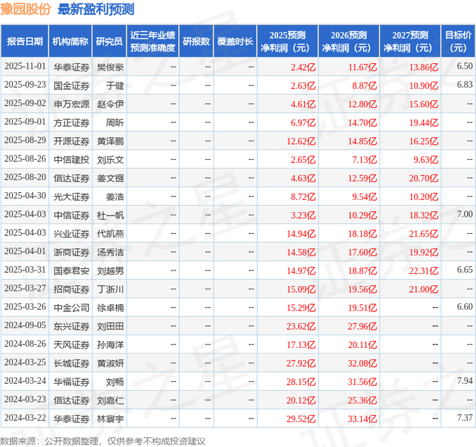Click the 机构简称 column header
The image size is (476, 447).
coord(71,41)
